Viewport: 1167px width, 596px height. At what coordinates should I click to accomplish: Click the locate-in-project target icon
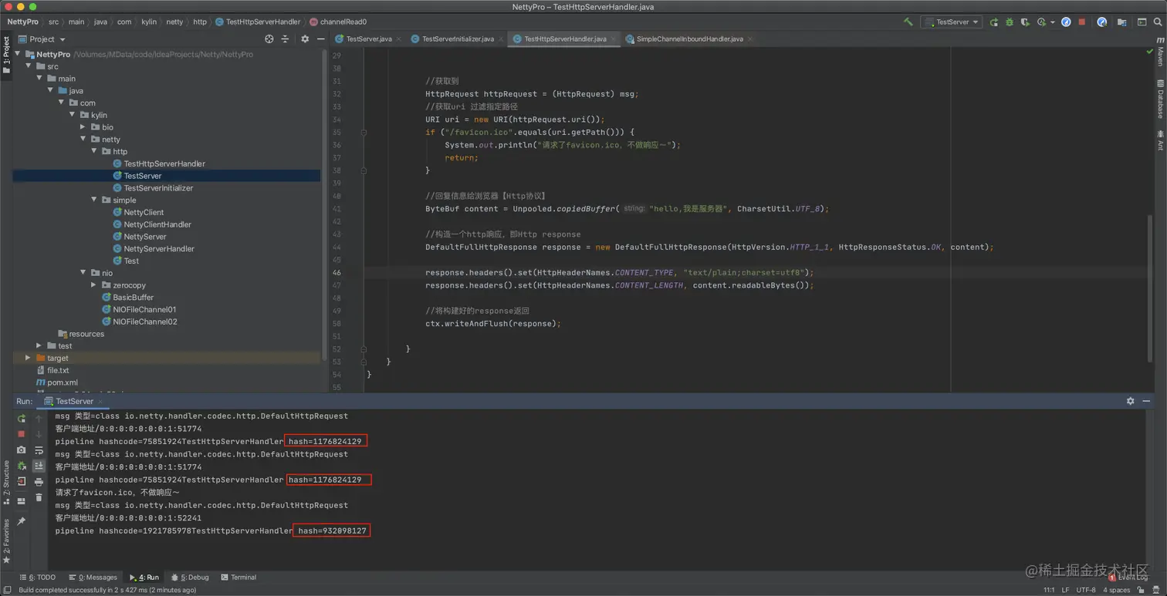pyautogui.click(x=269, y=39)
